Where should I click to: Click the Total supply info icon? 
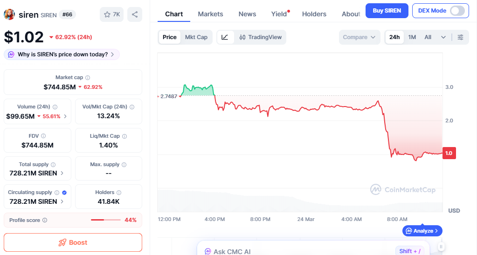pos(53,165)
